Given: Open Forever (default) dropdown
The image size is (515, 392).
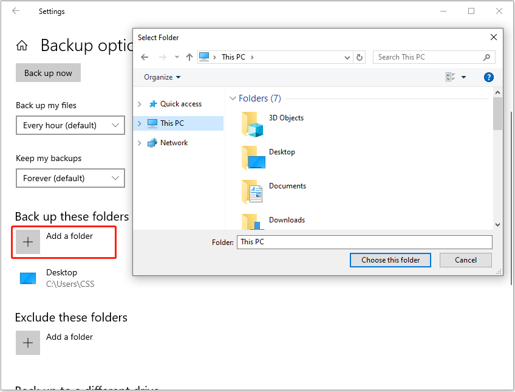Looking at the screenshot, I should (70, 178).
